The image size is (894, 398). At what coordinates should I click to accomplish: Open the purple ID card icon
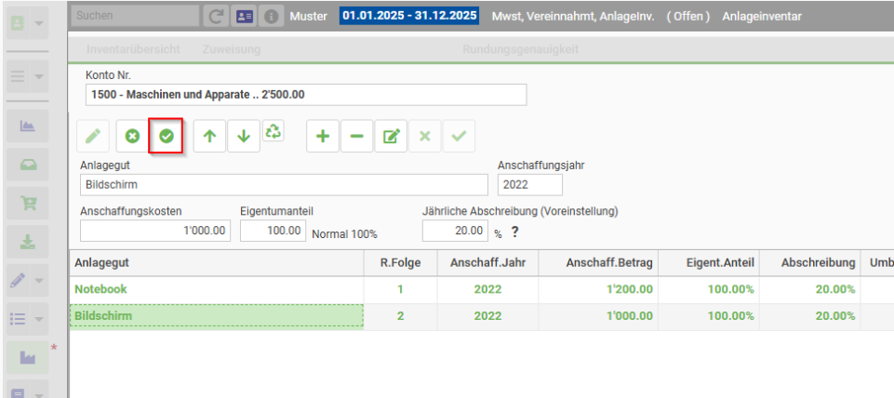[x=244, y=17]
